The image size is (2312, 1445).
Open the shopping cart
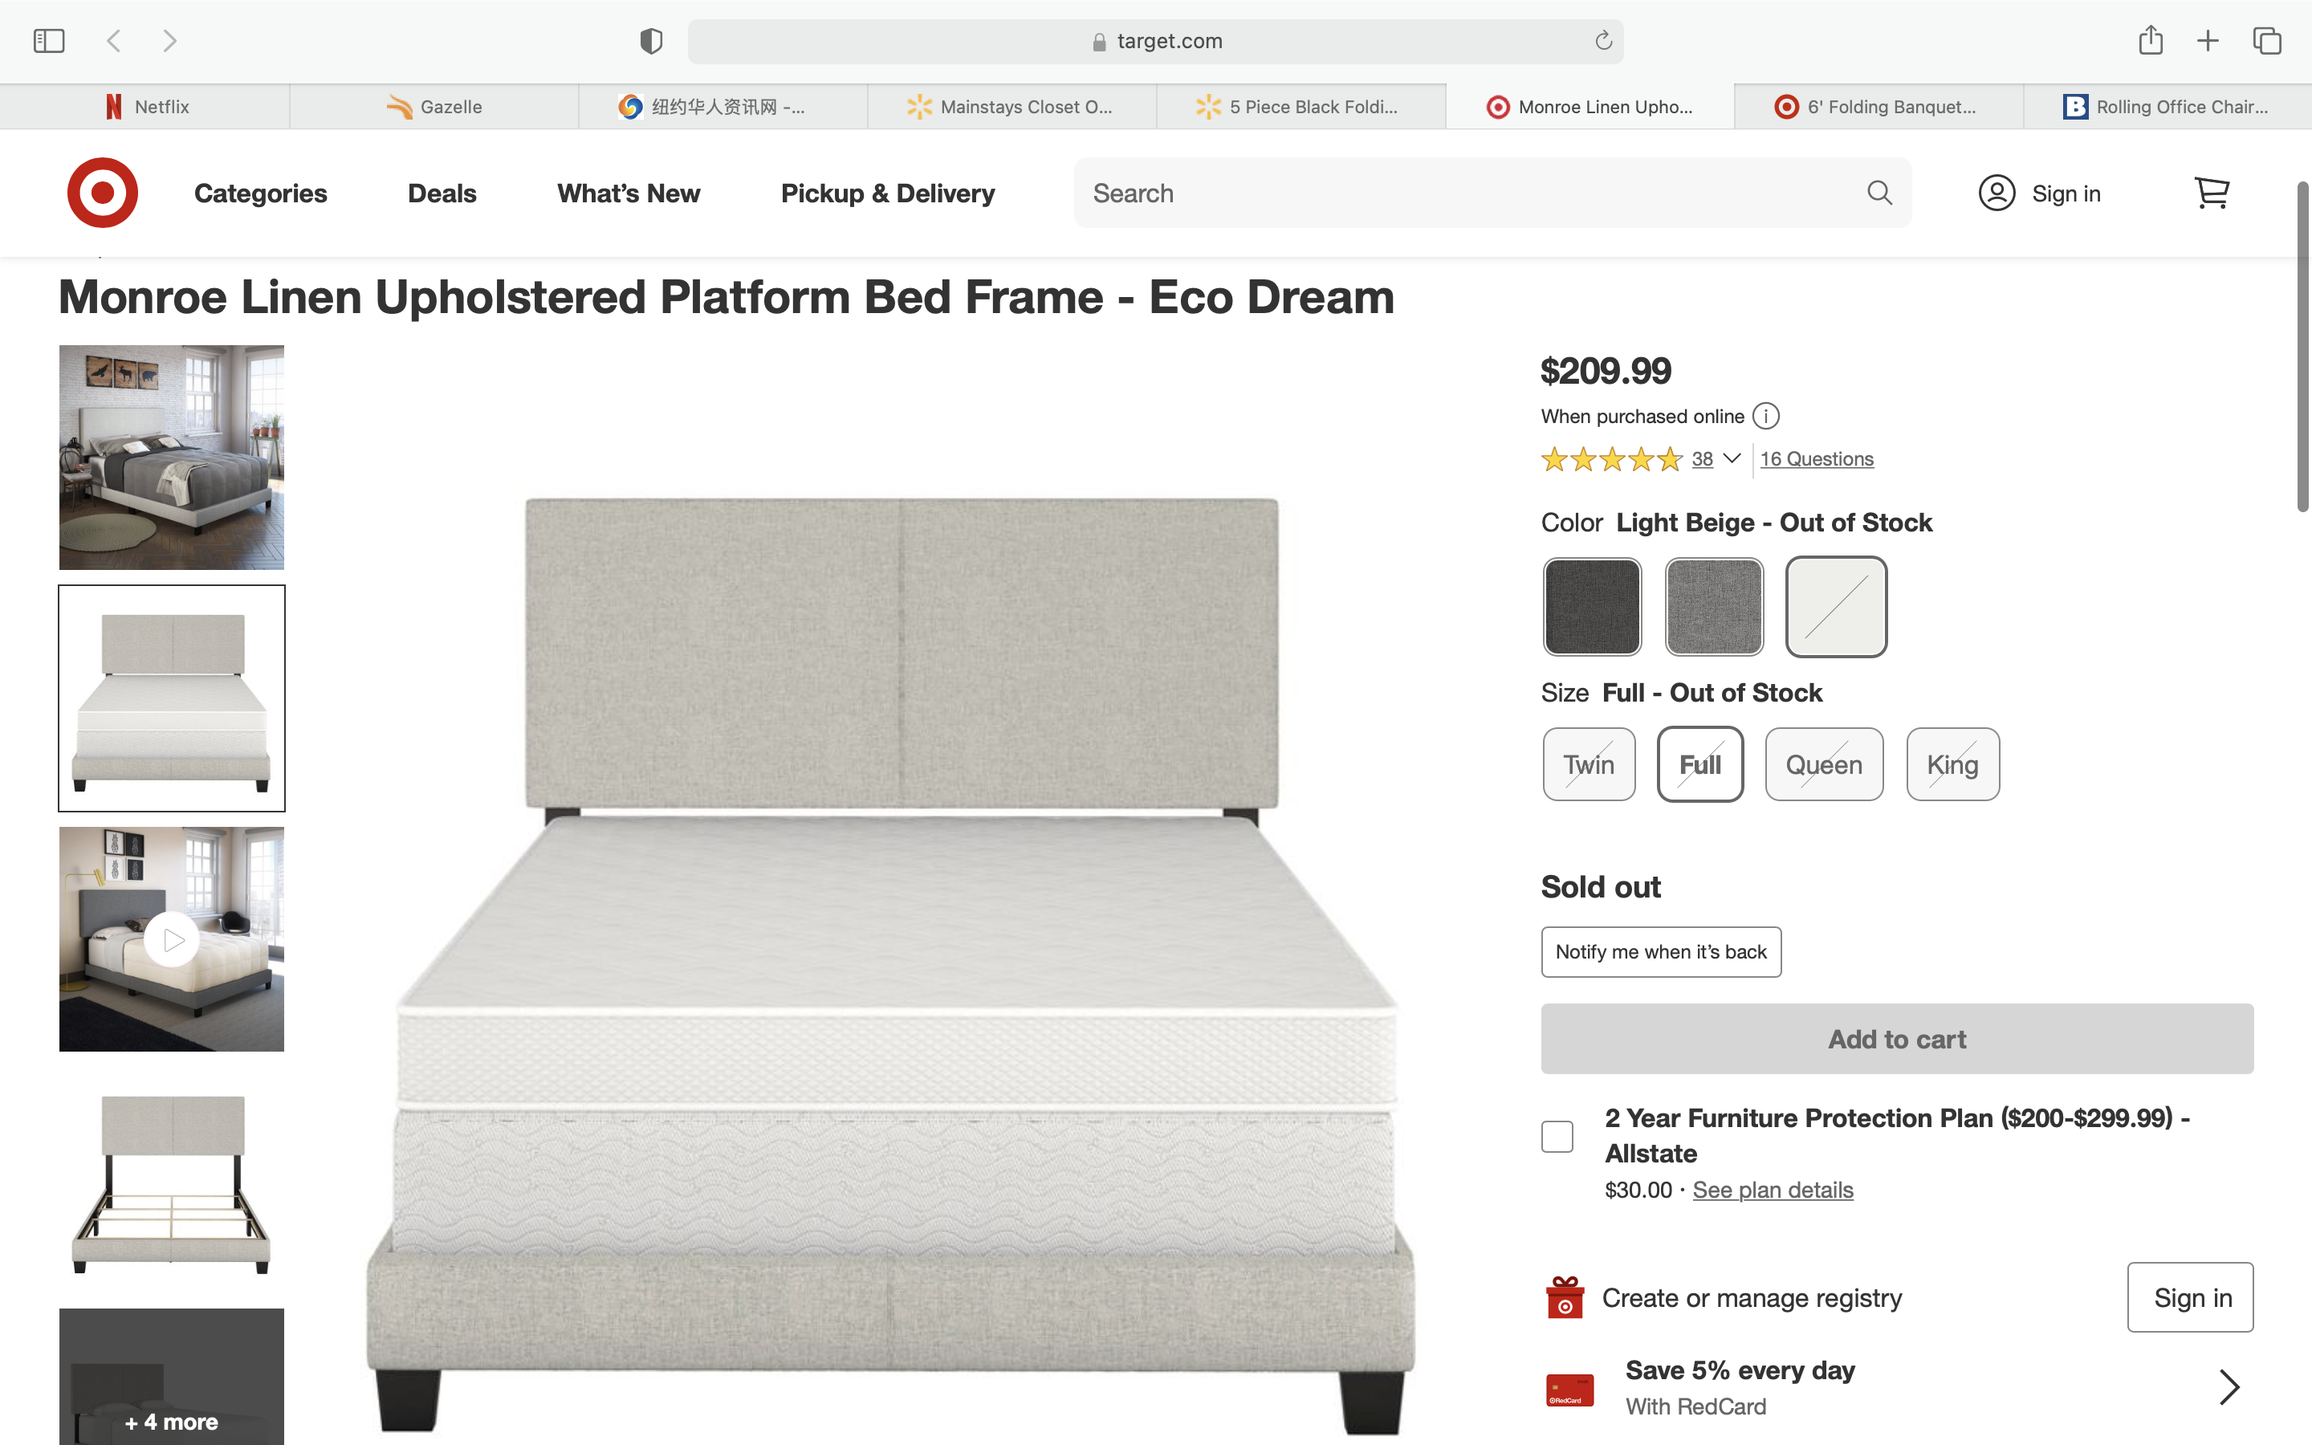[x=2211, y=193]
